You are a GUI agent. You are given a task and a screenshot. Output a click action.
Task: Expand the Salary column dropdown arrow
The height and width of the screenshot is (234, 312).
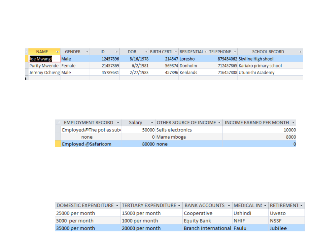152,123
